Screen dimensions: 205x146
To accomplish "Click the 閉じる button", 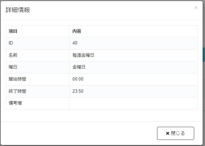I will pyautogui.click(x=176, y=133).
